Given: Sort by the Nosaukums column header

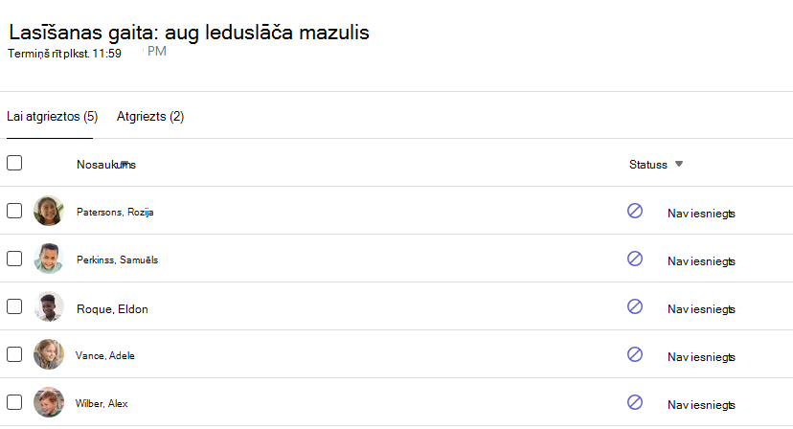Looking at the screenshot, I should (x=106, y=165).
